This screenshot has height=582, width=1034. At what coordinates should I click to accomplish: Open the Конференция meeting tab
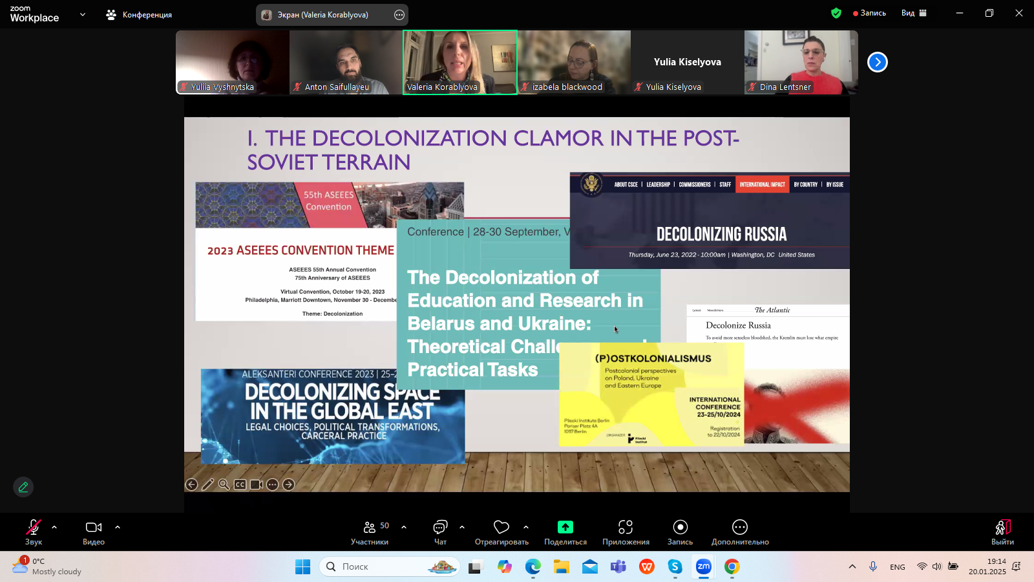tap(140, 14)
